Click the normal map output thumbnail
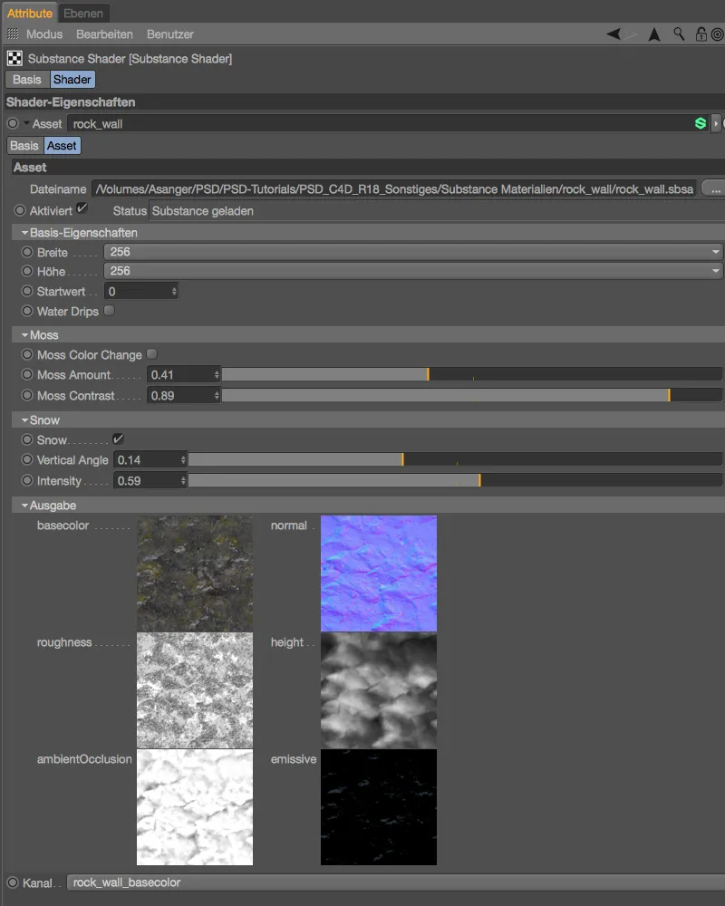The width and height of the screenshot is (725, 906). pos(379,573)
